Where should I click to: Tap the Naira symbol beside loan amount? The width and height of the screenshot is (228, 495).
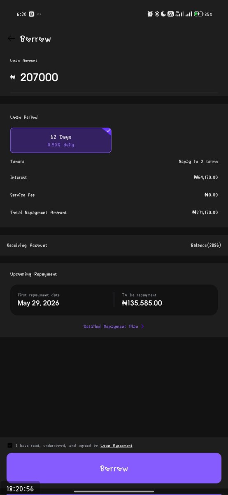coord(13,78)
